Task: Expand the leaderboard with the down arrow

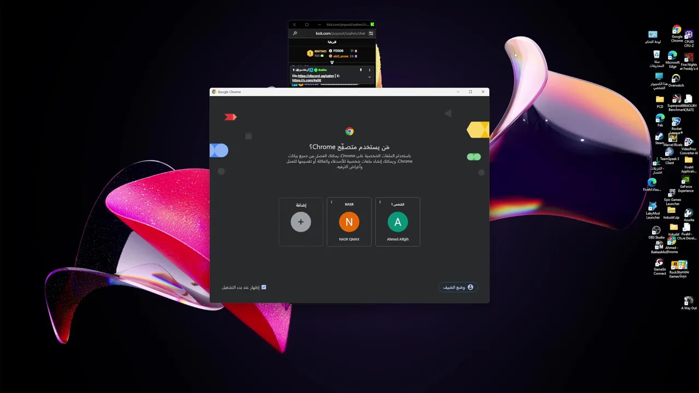Action: click(x=331, y=63)
